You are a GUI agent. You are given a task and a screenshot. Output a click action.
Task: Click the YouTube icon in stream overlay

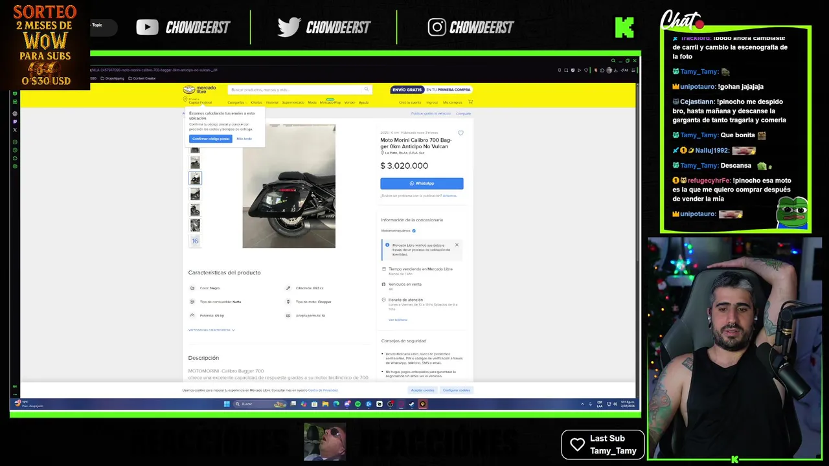coord(147,27)
